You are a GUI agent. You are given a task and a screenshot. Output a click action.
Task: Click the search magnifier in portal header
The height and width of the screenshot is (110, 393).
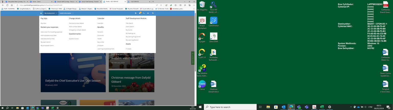(x=153, y=13)
